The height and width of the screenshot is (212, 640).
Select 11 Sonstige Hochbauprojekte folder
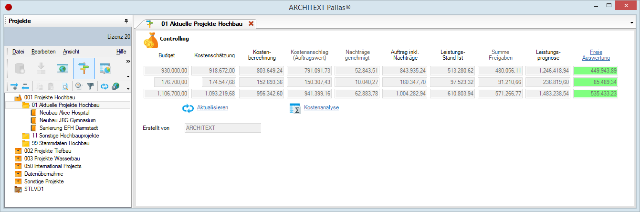coord(67,136)
